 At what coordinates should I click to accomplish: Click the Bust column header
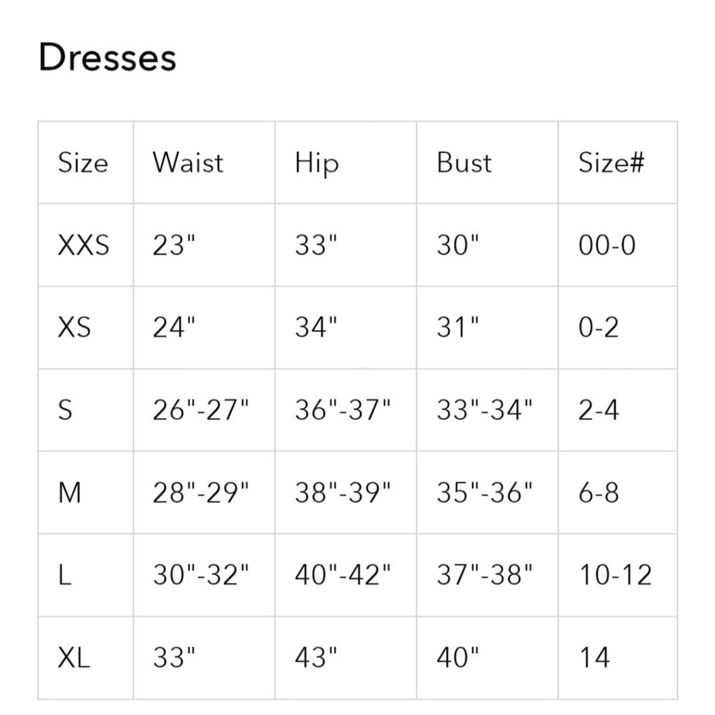click(x=464, y=162)
